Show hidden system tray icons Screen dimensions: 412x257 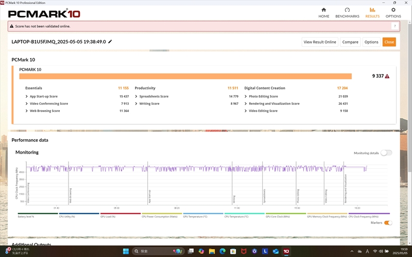(x=352, y=251)
